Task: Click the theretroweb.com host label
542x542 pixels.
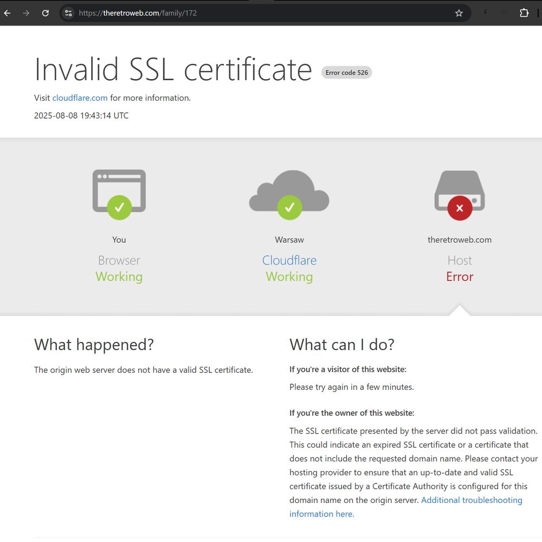Action: point(460,240)
